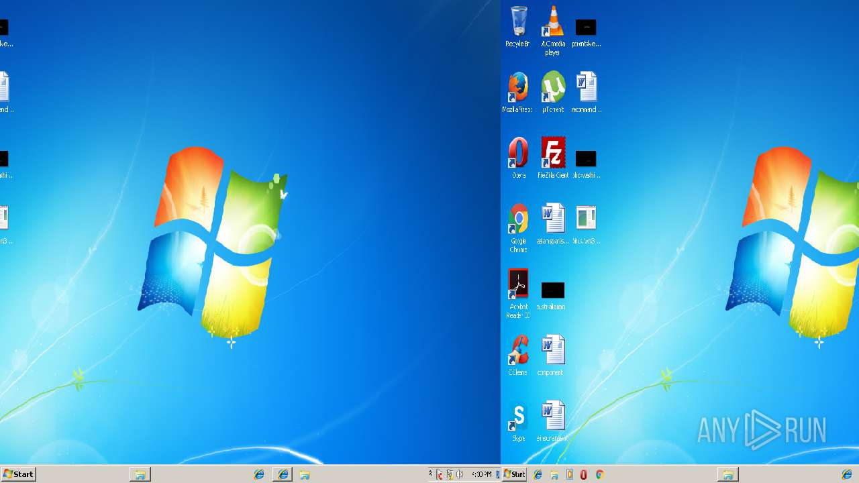Click Internet Explorer icon beside second Start
The image size is (859, 483).
tap(538, 474)
